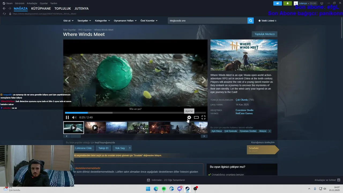Expand the Özel Kısımlar dropdown
Screen dimensions: 343x193
point(149,21)
